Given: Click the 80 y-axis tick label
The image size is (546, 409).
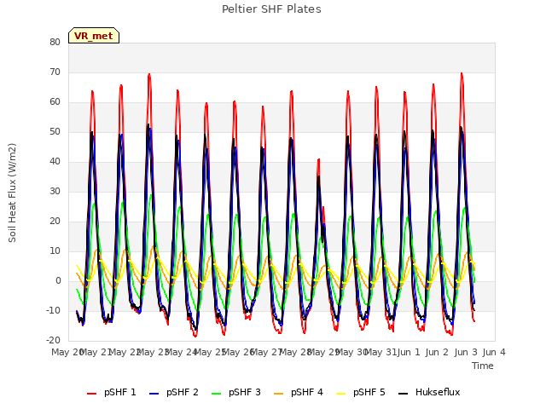Looking at the screenshot, I should (55, 42).
